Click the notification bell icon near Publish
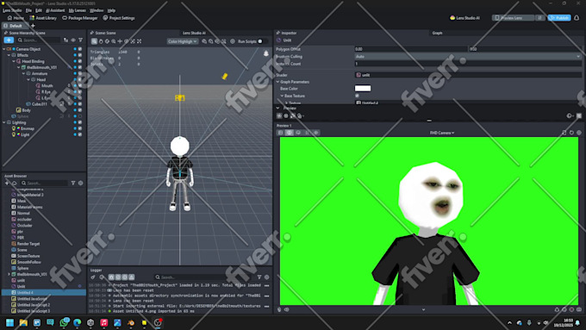The width and height of the screenshot is (586, 330). pos(577,17)
